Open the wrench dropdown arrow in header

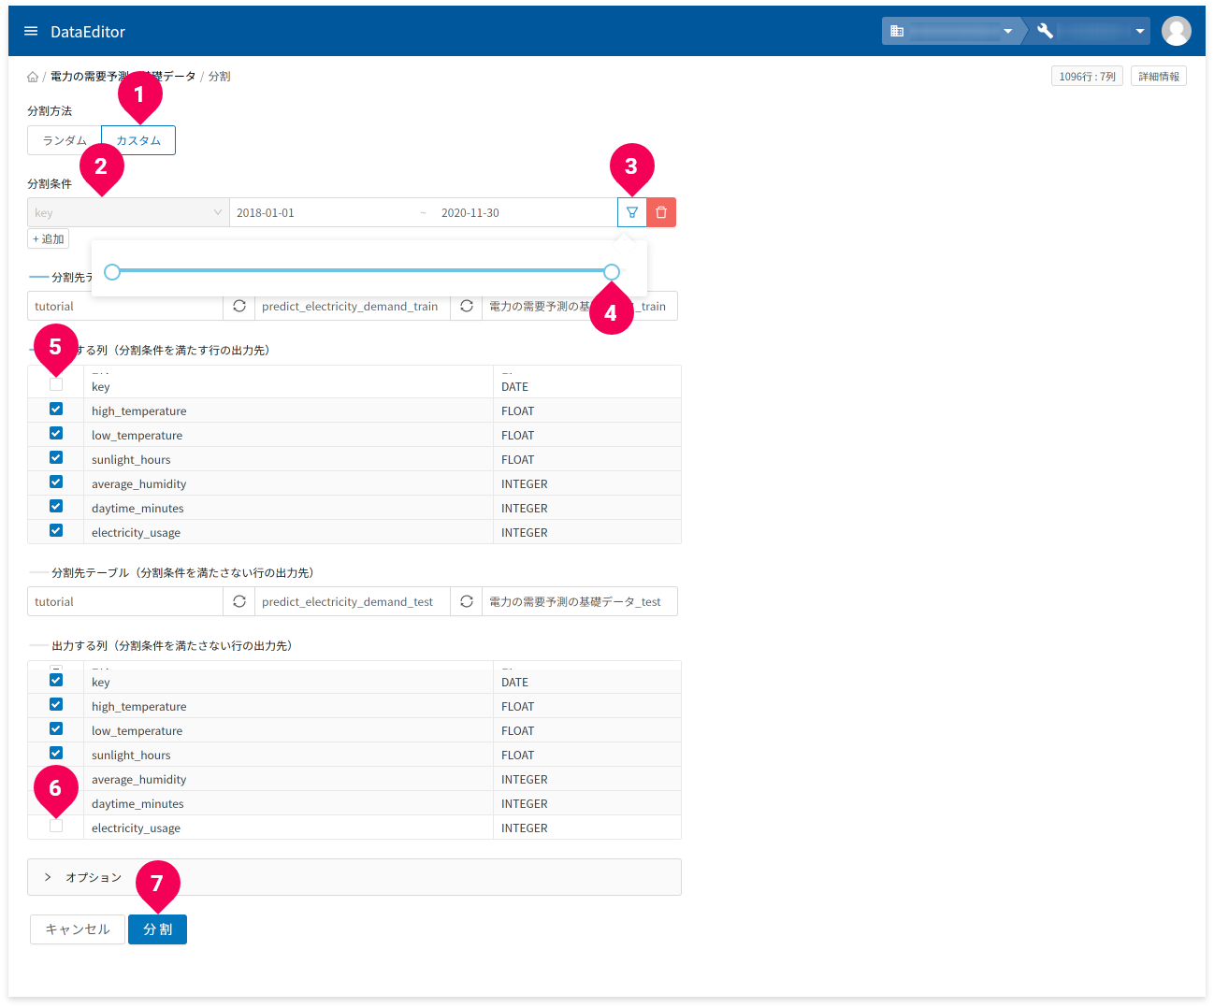(1140, 31)
